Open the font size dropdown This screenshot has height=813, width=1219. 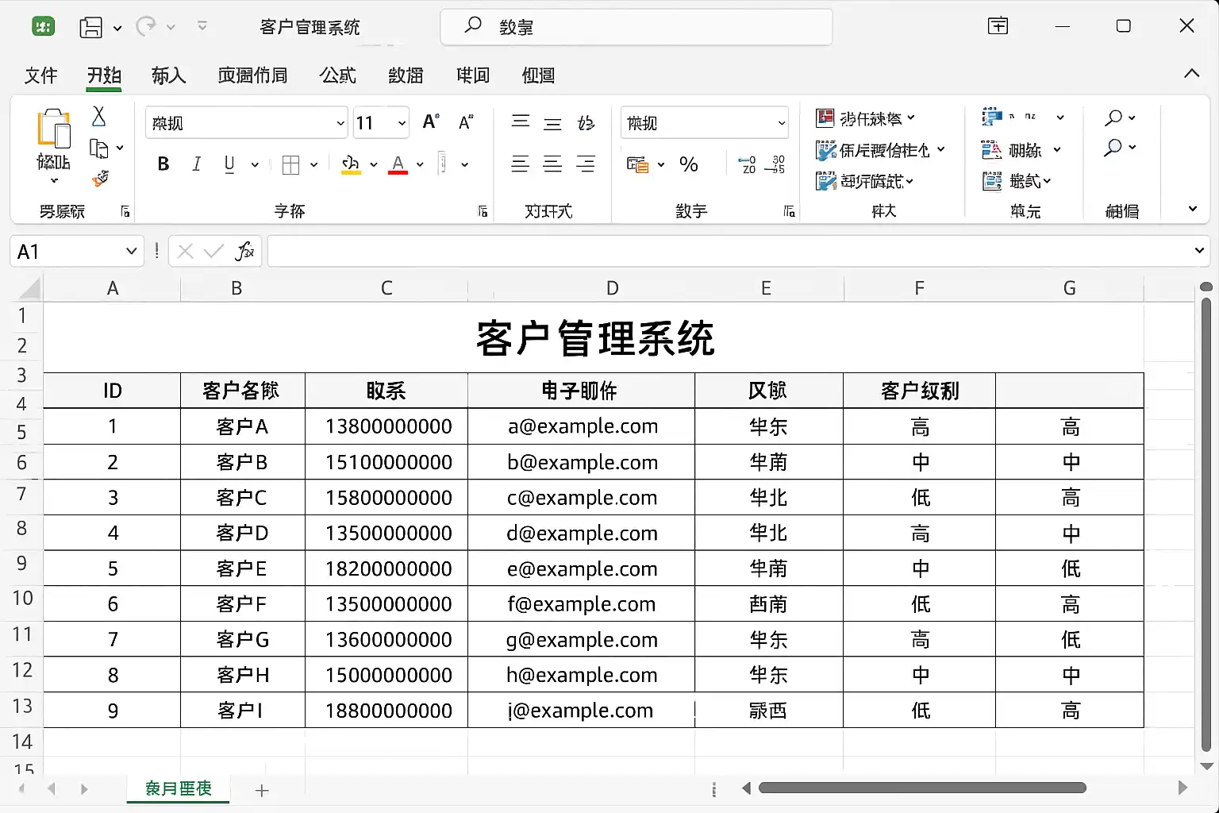(402, 123)
